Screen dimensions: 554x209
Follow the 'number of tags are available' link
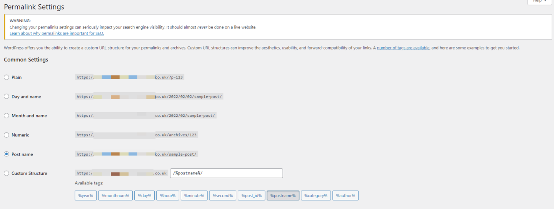click(403, 48)
